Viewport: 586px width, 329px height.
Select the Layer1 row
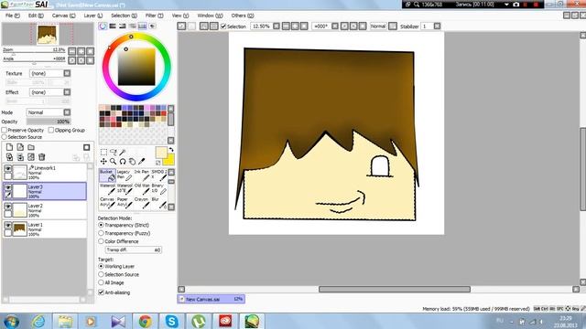click(x=45, y=229)
